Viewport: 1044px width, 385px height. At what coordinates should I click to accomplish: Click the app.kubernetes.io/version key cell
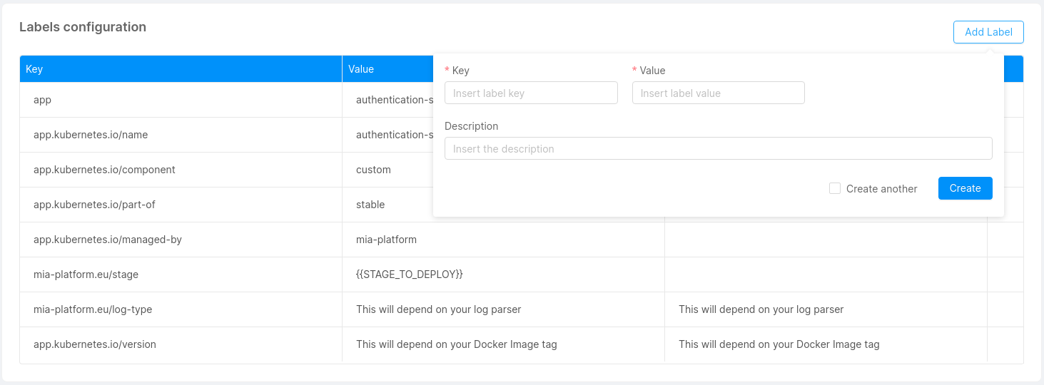(95, 344)
